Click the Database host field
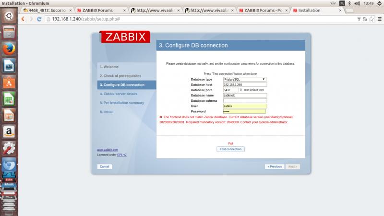 coord(245,85)
